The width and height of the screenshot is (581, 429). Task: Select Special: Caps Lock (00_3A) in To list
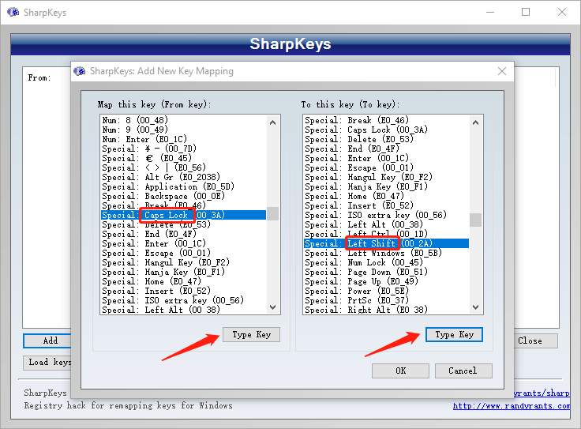(x=387, y=130)
